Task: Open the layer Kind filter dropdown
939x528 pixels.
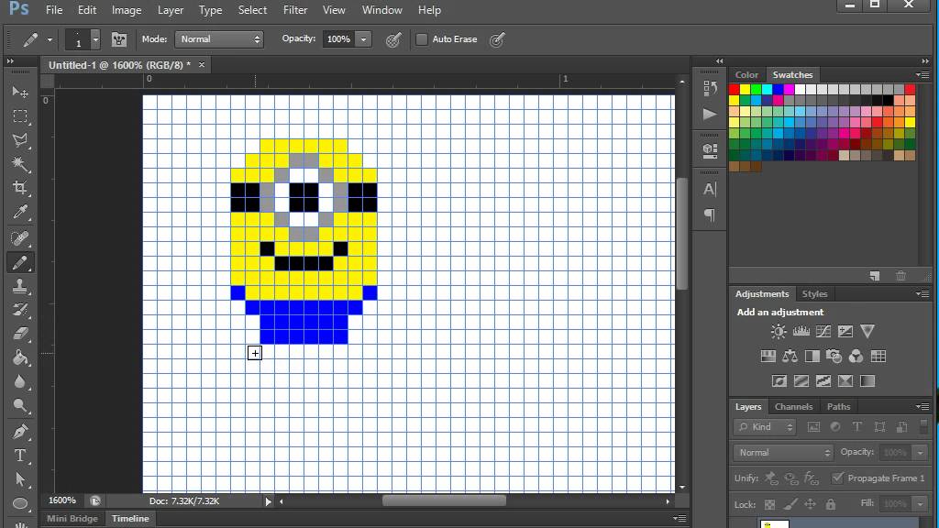Action: 765,427
